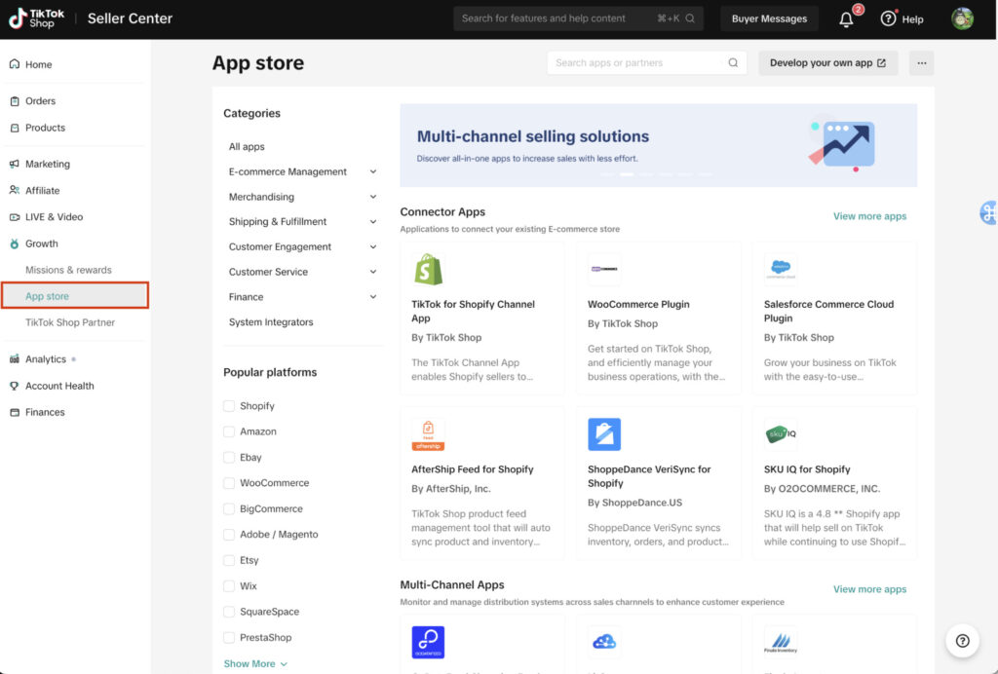Open TikTok for Shopify Channel App title
This screenshot has width=998, height=674.
point(473,312)
